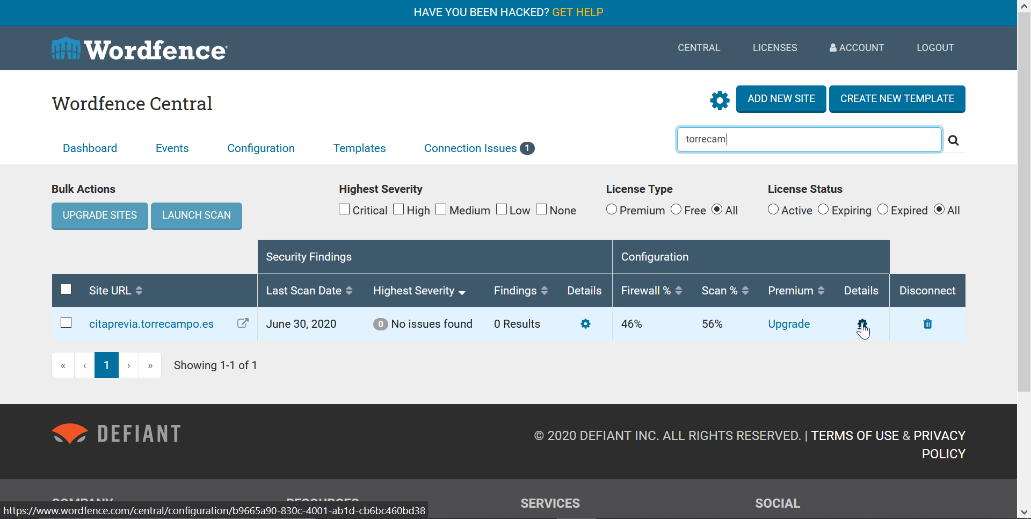
Task: Check the Critical severity checkbox
Action: click(345, 210)
